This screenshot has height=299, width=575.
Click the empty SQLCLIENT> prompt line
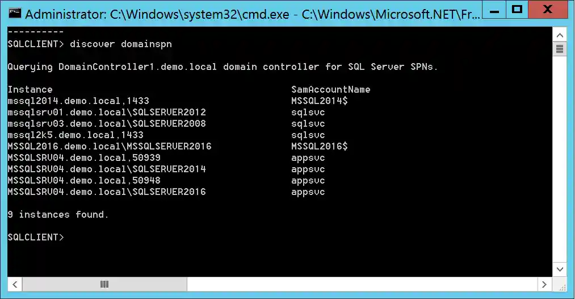point(36,237)
